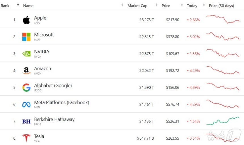Click the NVIDIA green eye logo

[26, 54]
